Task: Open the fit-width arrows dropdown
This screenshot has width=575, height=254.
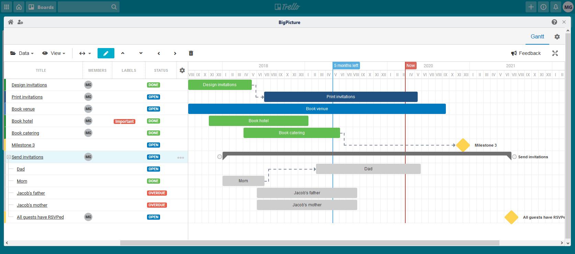Action: click(85, 53)
